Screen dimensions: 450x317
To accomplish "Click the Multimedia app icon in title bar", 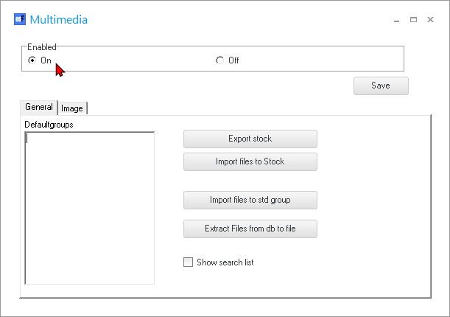I will pyautogui.click(x=20, y=20).
